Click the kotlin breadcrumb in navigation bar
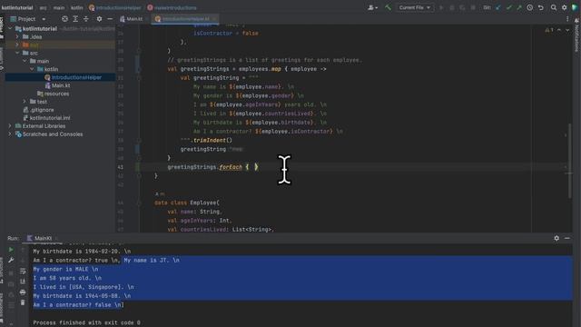This screenshot has width=581, height=327. pyautogui.click(x=76, y=7)
